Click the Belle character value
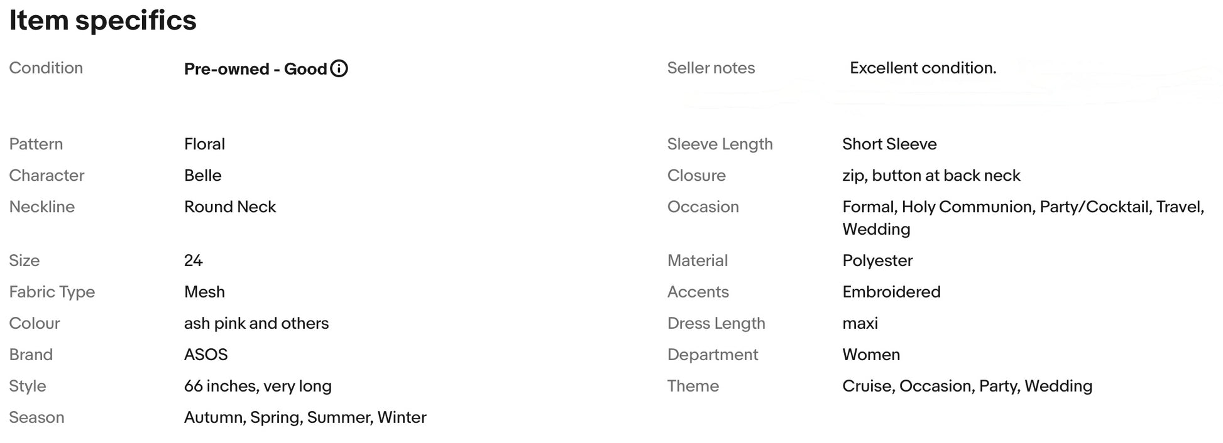Screen dimensions: 1223x443 tap(202, 175)
